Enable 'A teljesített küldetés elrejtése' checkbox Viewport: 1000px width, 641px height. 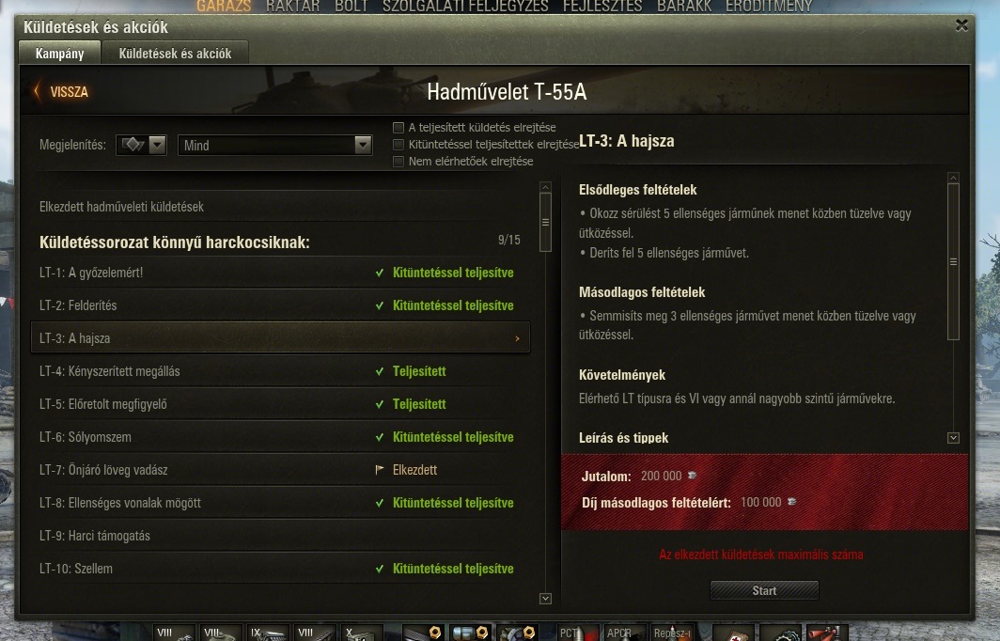click(398, 128)
